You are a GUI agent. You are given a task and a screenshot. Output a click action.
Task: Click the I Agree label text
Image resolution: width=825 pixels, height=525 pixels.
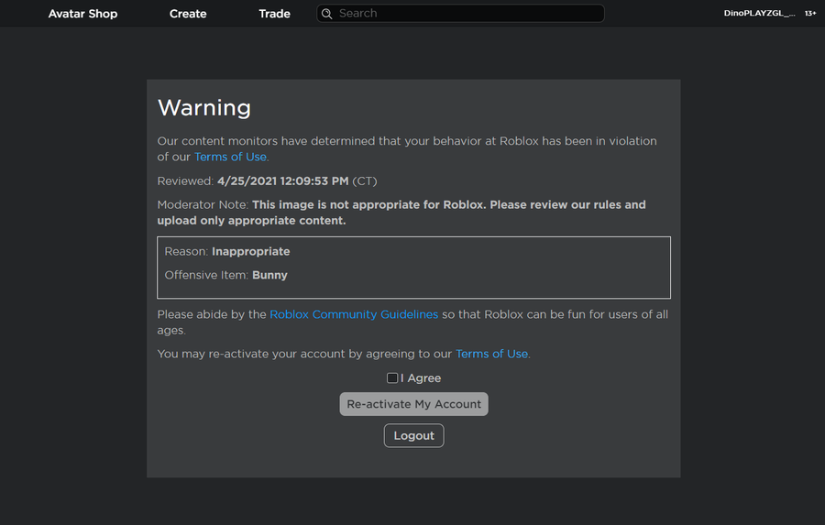(421, 377)
